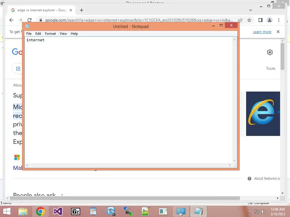
Task: Click 'About featured snippets' help icon
Action: coord(249,179)
